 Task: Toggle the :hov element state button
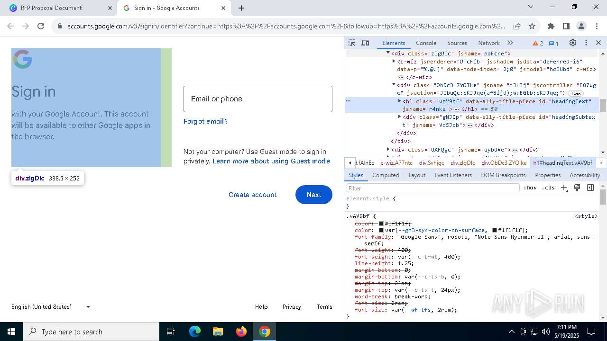click(530, 188)
